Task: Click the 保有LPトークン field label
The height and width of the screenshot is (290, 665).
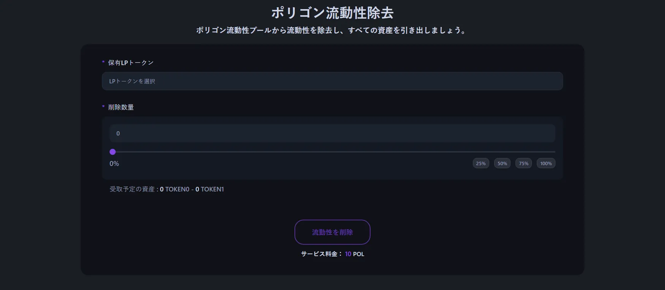Action: (131, 63)
